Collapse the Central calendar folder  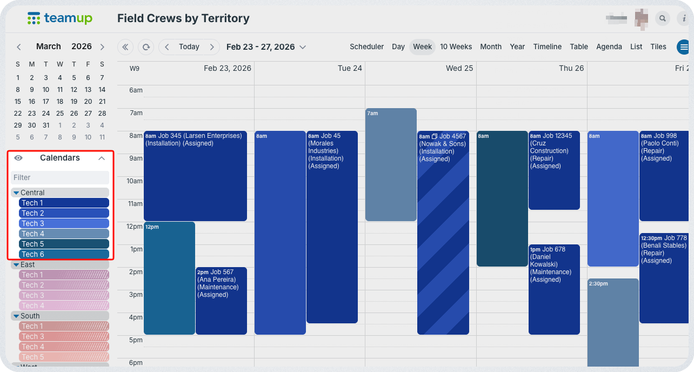click(16, 193)
